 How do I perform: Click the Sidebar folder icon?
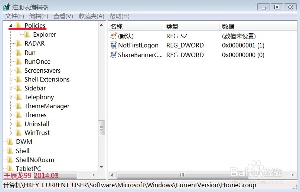pos(19,88)
